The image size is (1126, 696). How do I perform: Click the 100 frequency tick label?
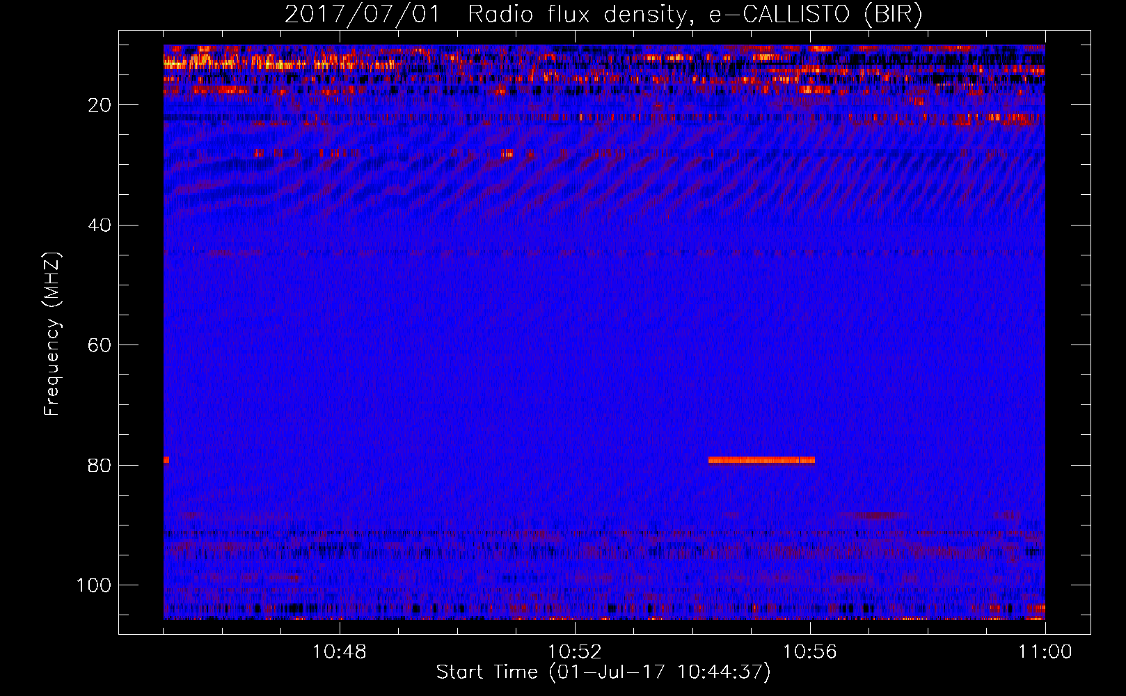click(94, 585)
